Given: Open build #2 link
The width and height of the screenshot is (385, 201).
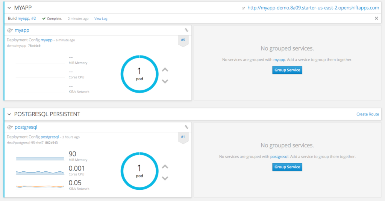Looking at the screenshot, I should [x=33, y=18].
